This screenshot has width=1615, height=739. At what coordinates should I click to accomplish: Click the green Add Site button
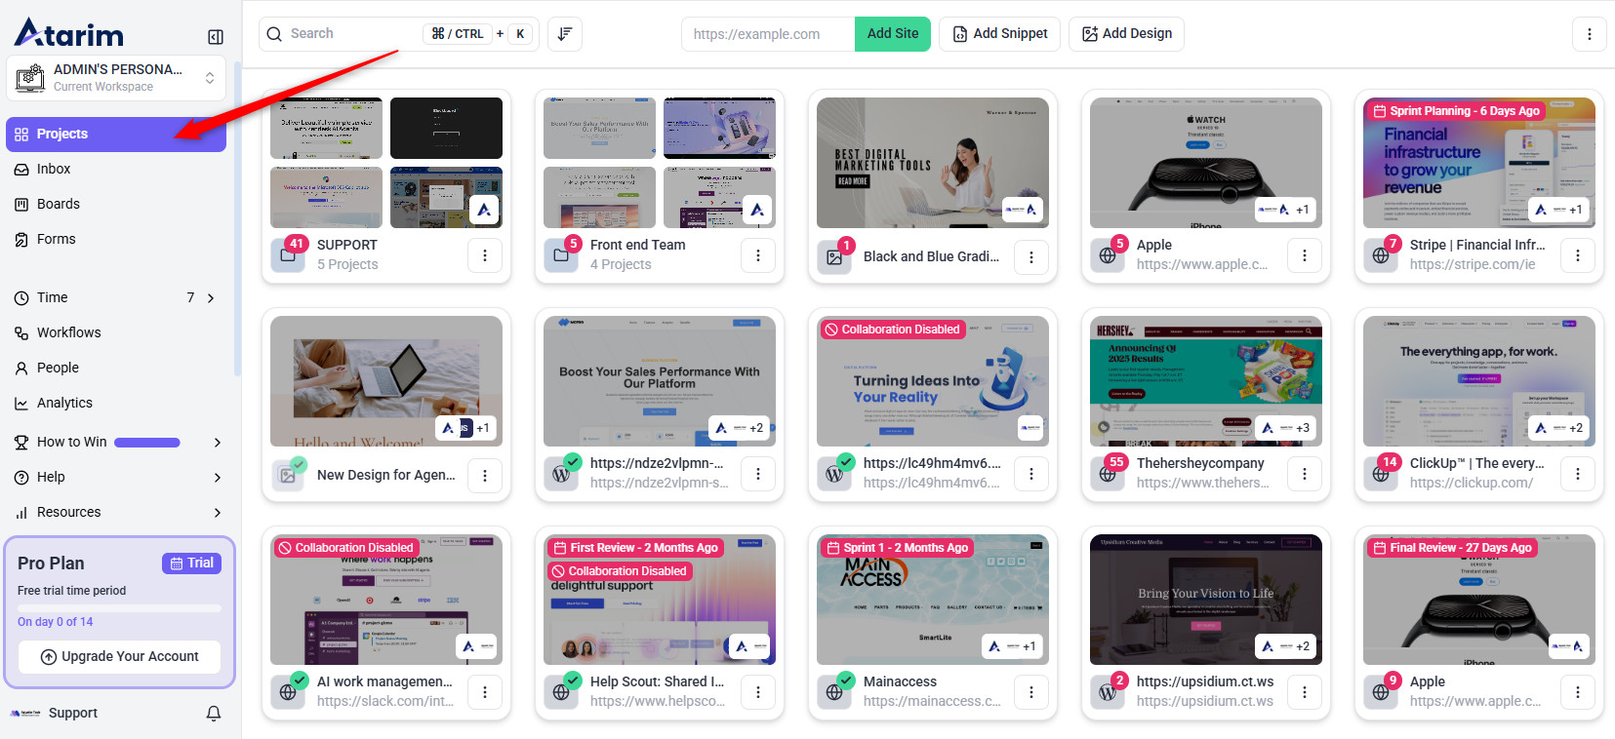(x=892, y=34)
